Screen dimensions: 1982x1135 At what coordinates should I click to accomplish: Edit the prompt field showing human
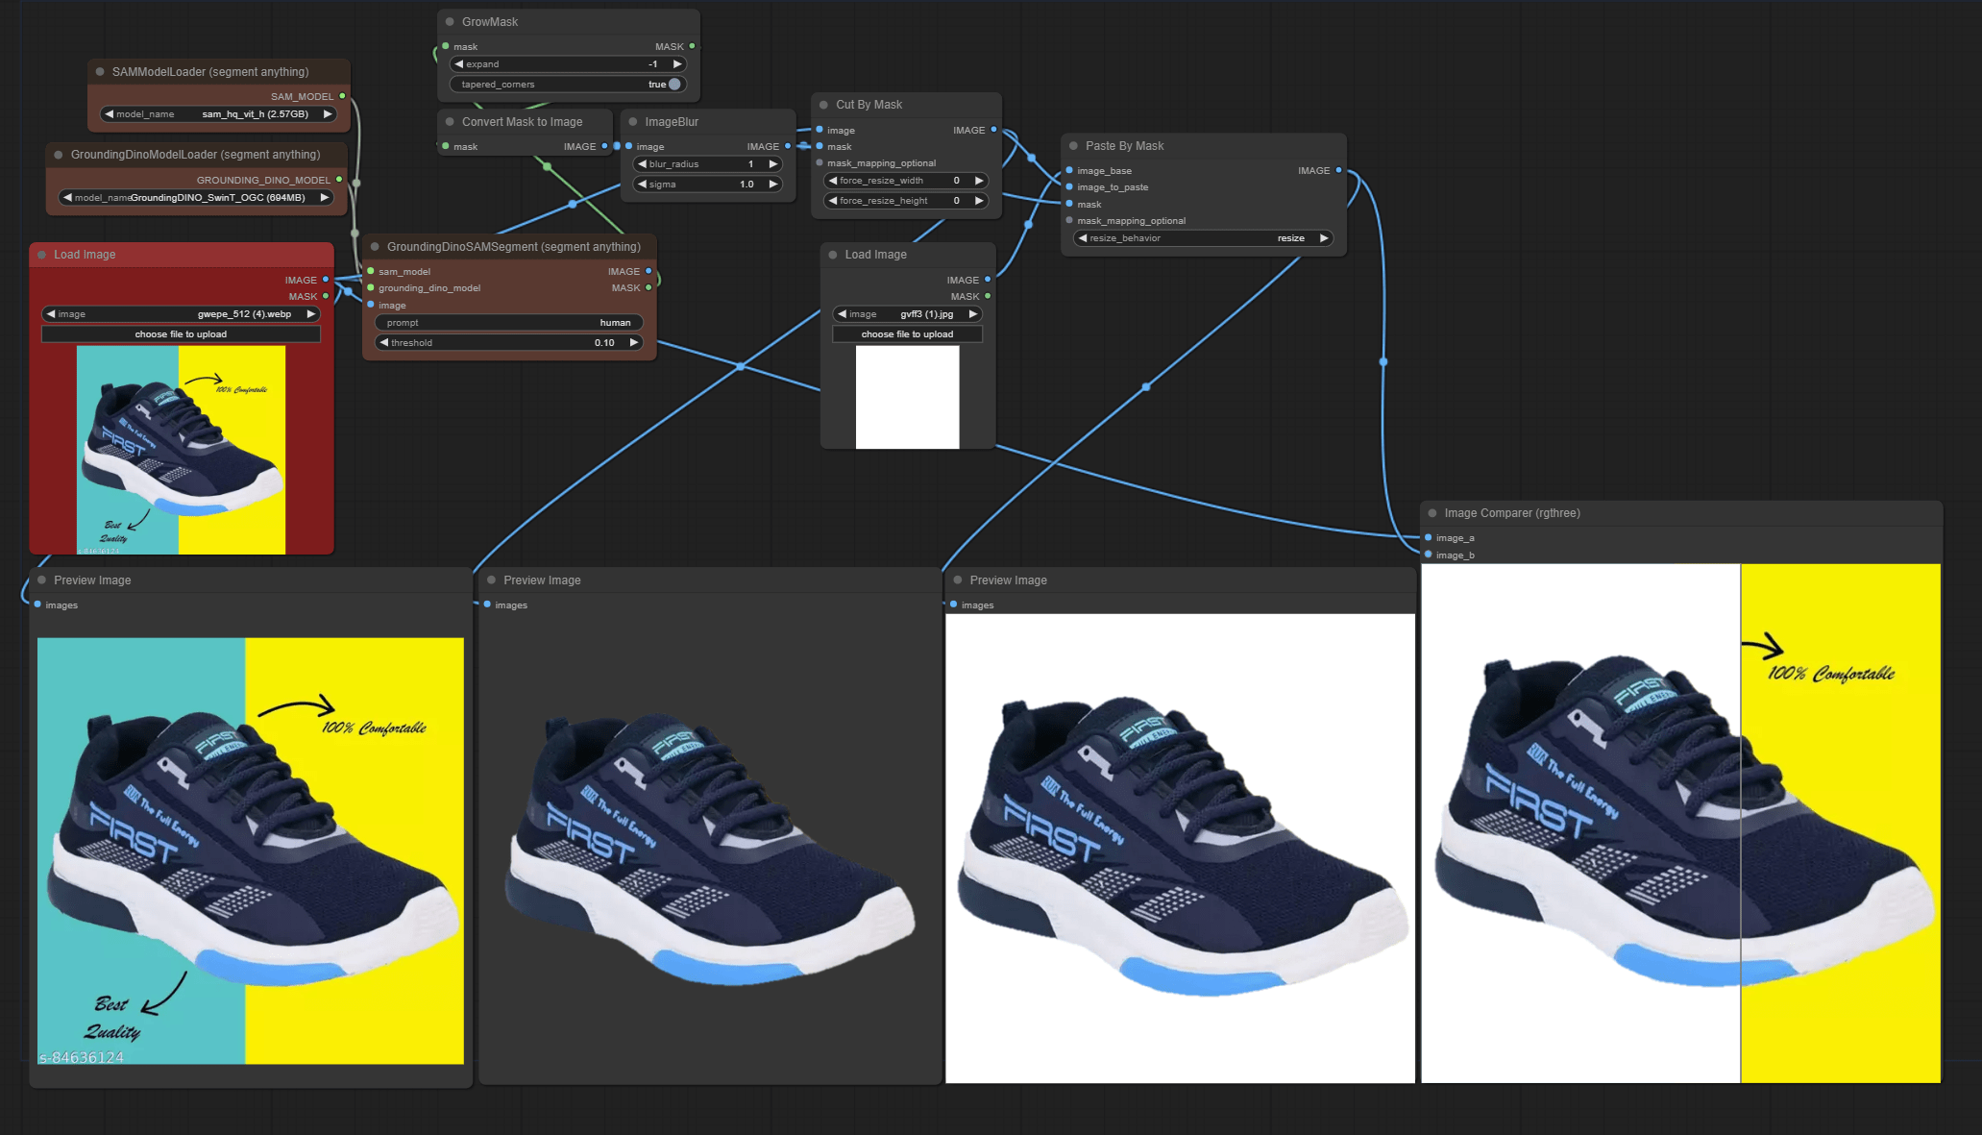(509, 323)
